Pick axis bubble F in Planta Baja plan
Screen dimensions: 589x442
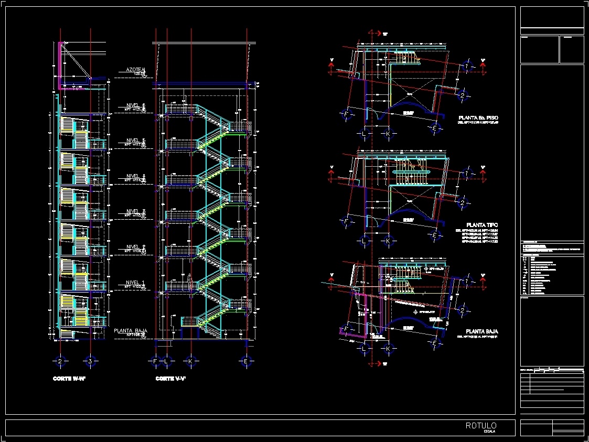[346, 329]
